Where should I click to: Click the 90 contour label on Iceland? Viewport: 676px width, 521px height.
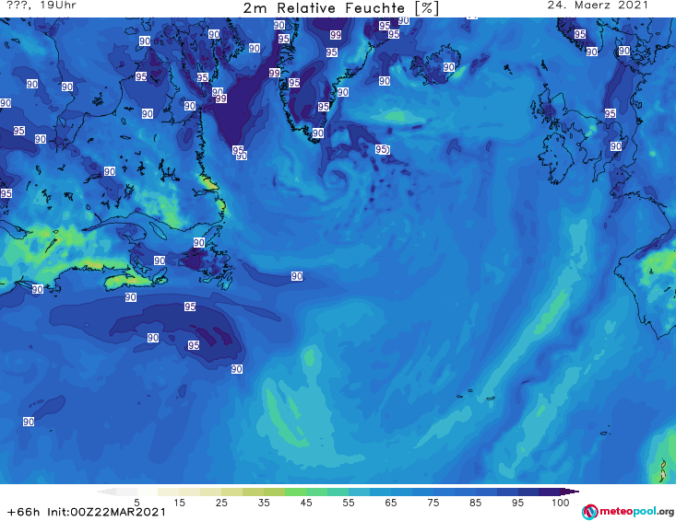(x=449, y=67)
